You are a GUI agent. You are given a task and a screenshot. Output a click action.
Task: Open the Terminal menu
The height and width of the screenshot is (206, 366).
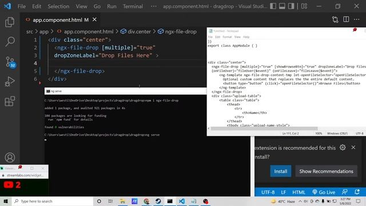pyautogui.click(x=133, y=6)
